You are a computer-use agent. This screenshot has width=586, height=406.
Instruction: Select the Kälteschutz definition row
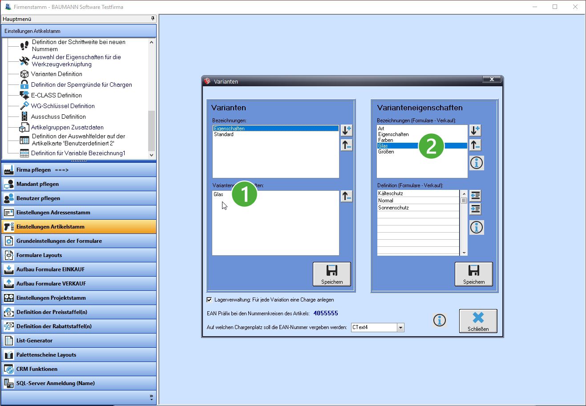point(418,193)
